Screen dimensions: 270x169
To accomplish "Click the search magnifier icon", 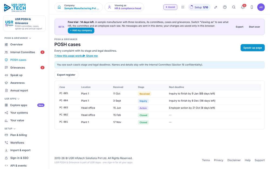I will (234, 7).
